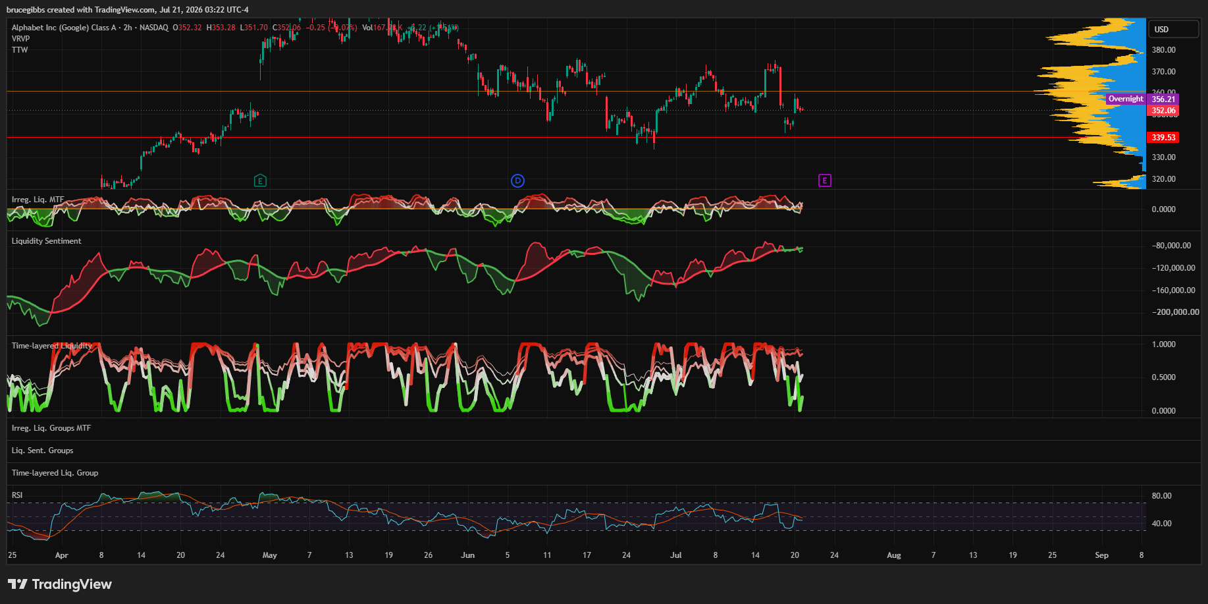The image size is (1208, 604).
Task: Click the Jul label on the time axis
Action: 676,555
